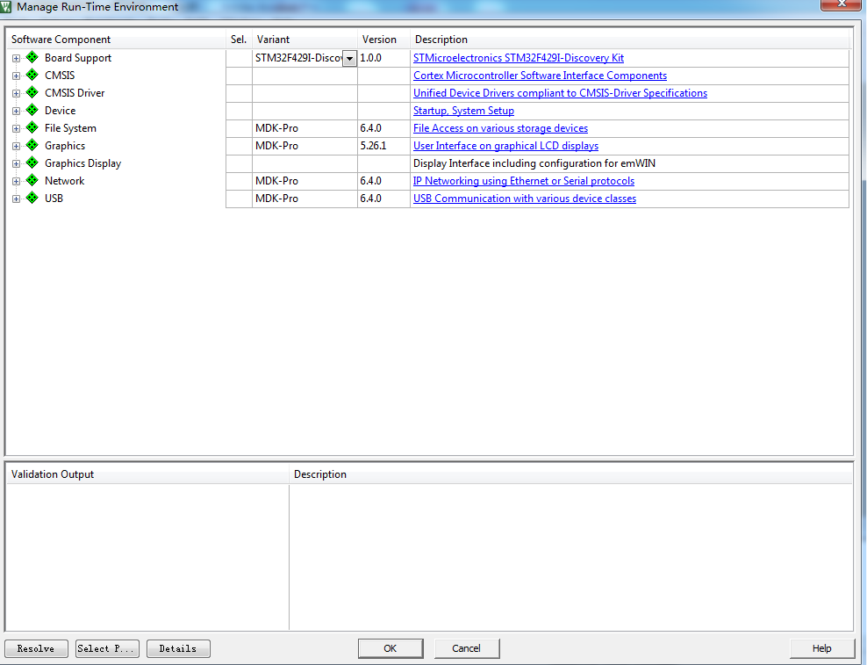The width and height of the screenshot is (867, 665).
Task: Expand the File System tree node
Action: (16, 129)
